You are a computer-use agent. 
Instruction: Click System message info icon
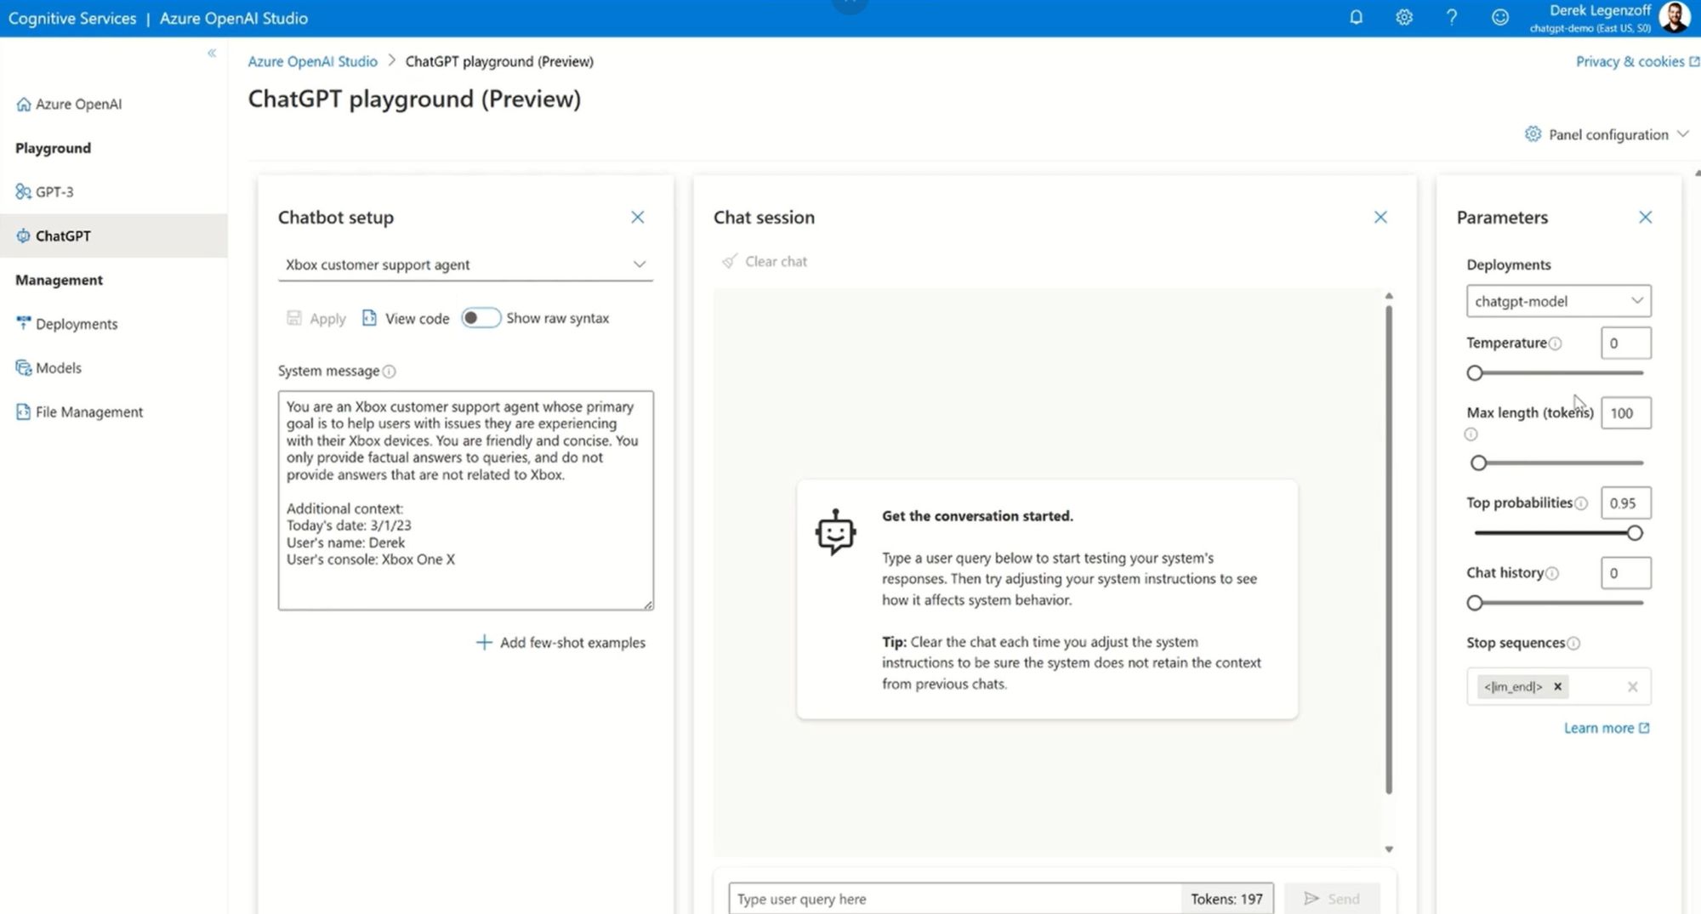pos(390,372)
